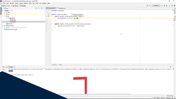This screenshot has height=99, width=176.
Task: Click run gutter arrow beside class MainAPp
Action: click(49, 14)
